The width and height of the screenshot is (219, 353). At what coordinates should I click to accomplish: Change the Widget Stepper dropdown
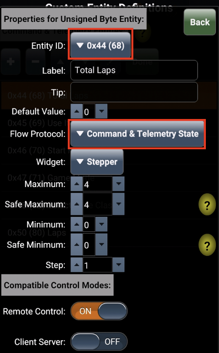(x=97, y=162)
